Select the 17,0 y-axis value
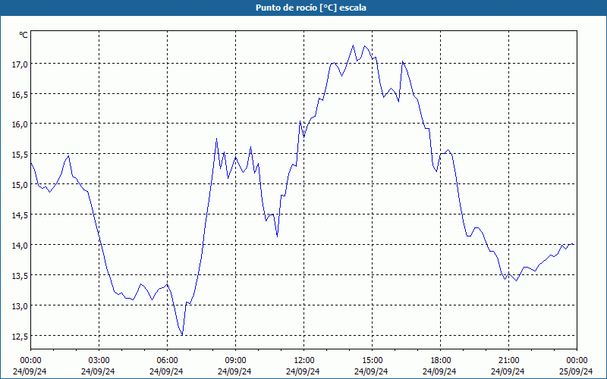The height and width of the screenshot is (379, 607). click(20, 64)
